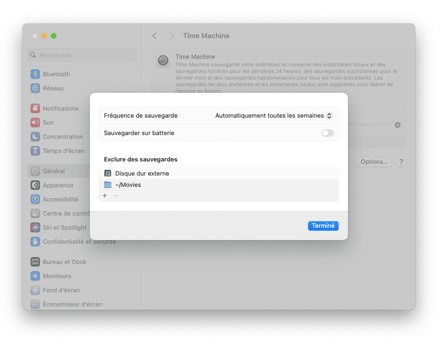Open the Réseau globe icon

coord(35,88)
